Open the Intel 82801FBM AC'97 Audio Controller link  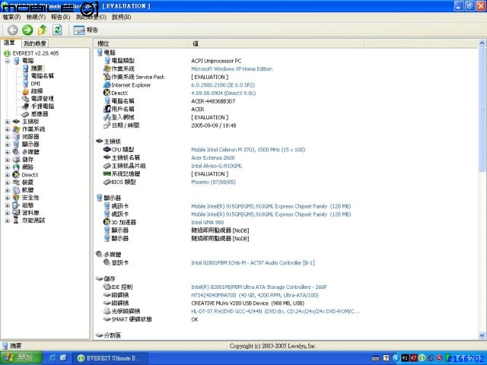(x=253, y=262)
